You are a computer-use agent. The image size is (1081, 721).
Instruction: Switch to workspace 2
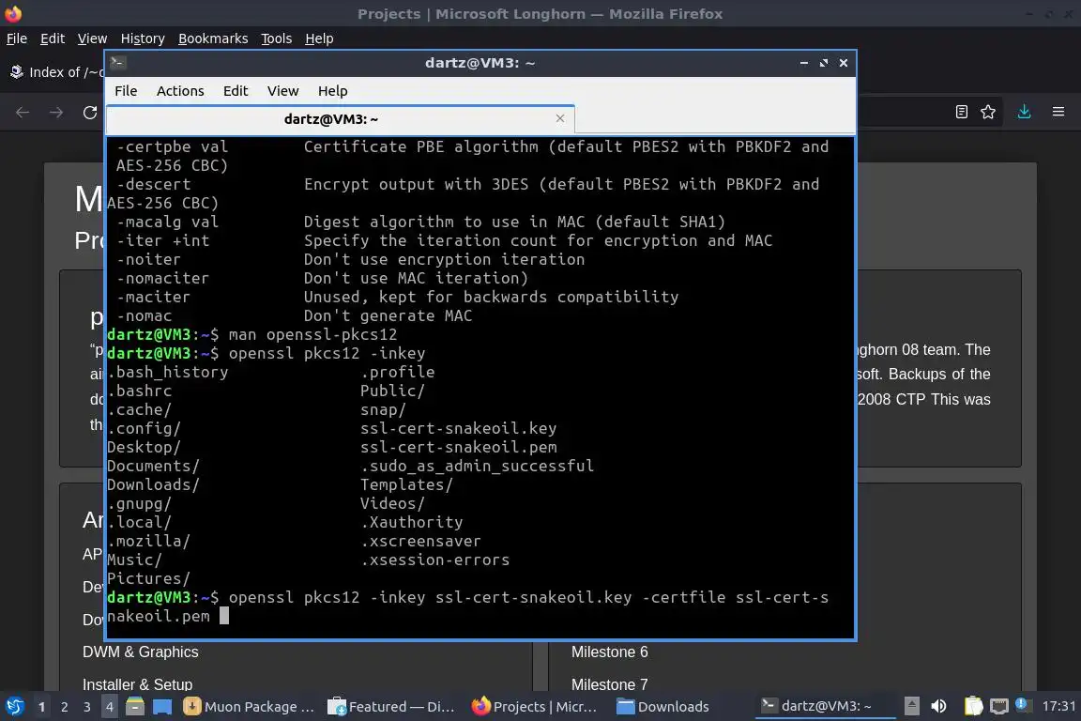(x=65, y=707)
